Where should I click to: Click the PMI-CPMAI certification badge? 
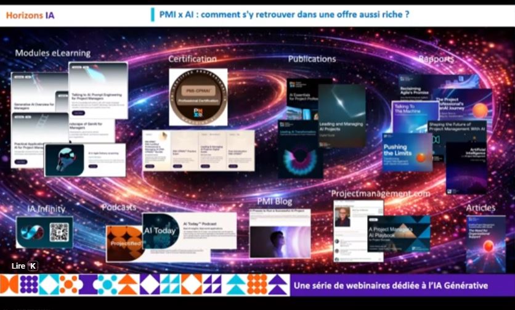tap(198, 97)
